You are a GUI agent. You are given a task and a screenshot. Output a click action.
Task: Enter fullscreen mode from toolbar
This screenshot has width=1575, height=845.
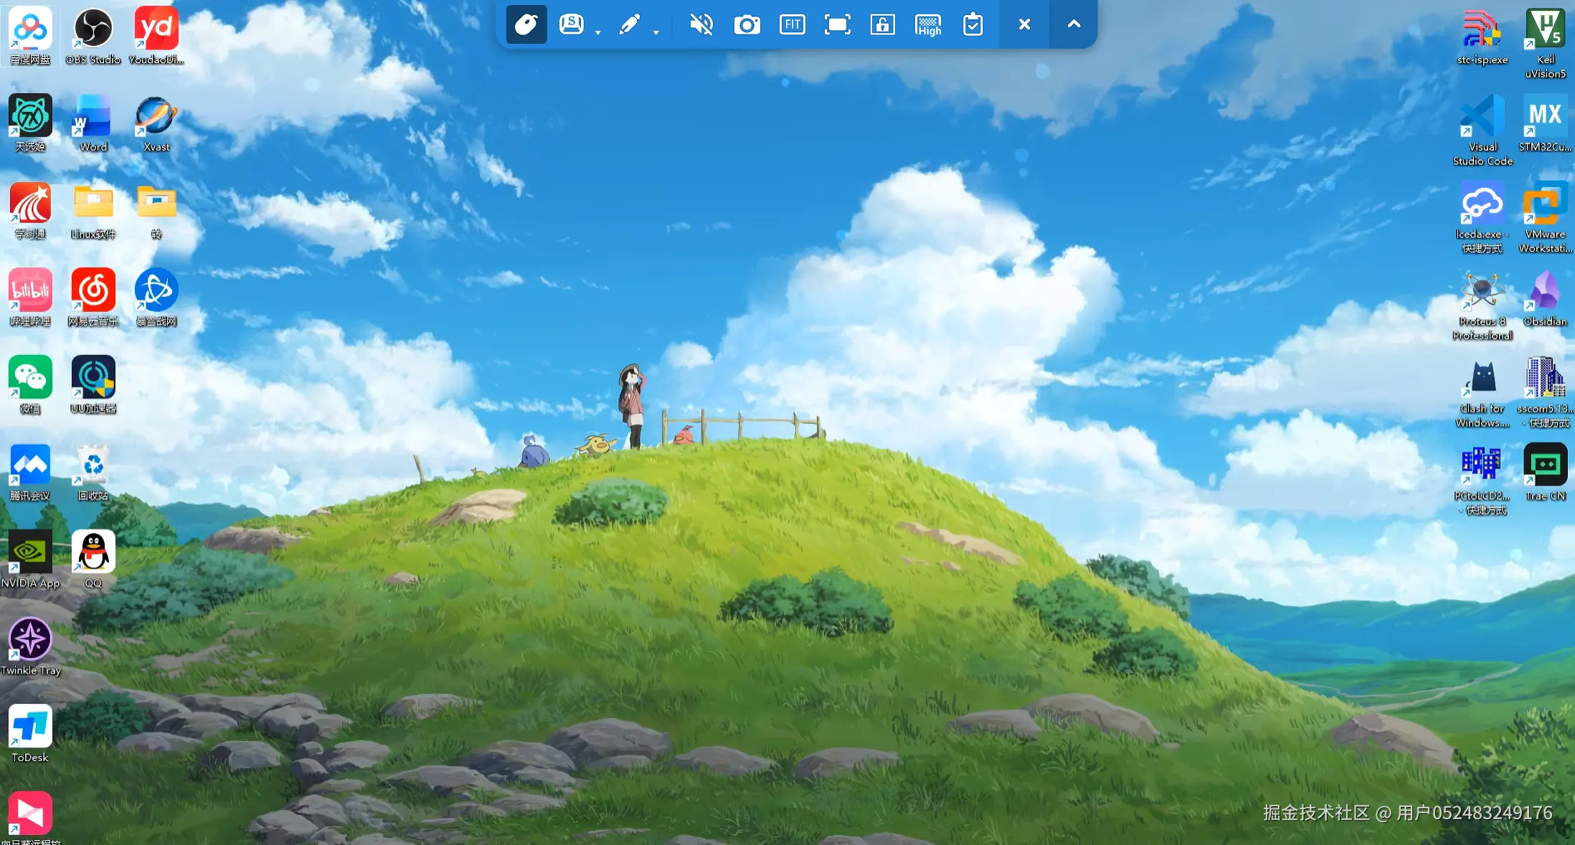click(838, 24)
